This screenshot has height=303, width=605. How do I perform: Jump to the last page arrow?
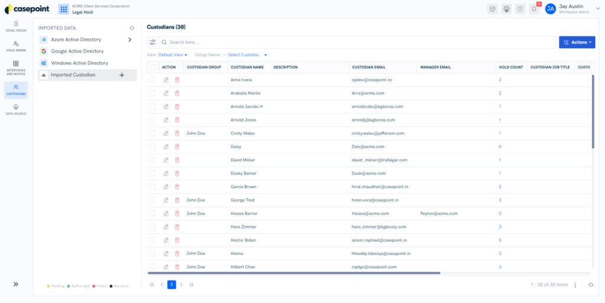tap(191, 285)
